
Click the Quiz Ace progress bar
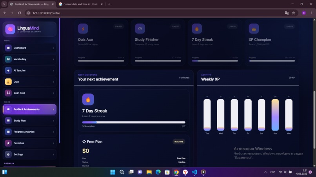pyautogui.click(x=101, y=61)
